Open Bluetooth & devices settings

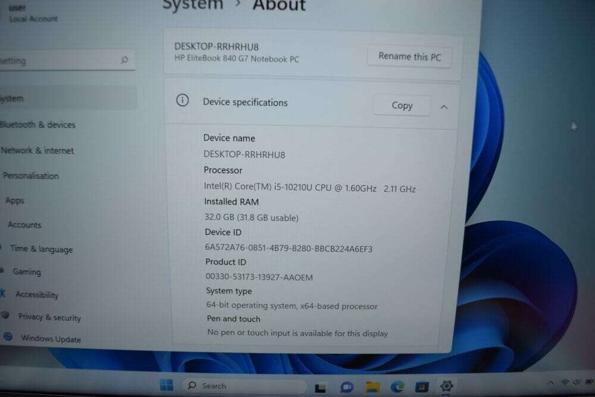pyautogui.click(x=37, y=124)
